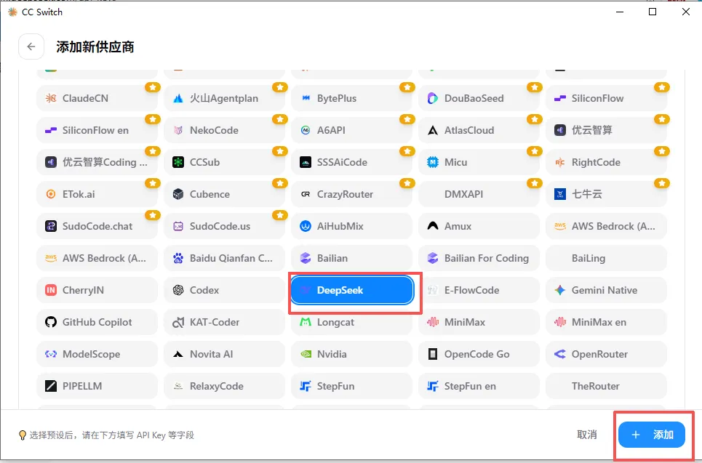This screenshot has width=702, height=463.
Task: Click the API Key hint text
Action: click(x=111, y=435)
